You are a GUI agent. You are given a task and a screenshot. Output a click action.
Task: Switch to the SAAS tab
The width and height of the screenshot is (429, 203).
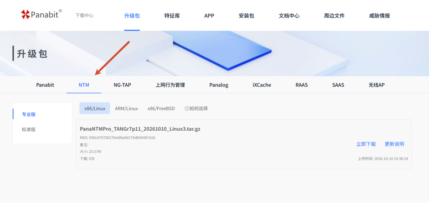338,85
